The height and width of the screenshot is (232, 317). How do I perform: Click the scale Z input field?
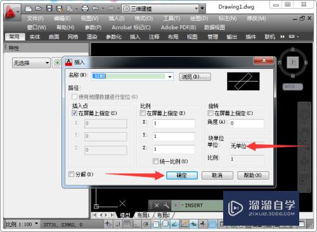tap(174, 149)
